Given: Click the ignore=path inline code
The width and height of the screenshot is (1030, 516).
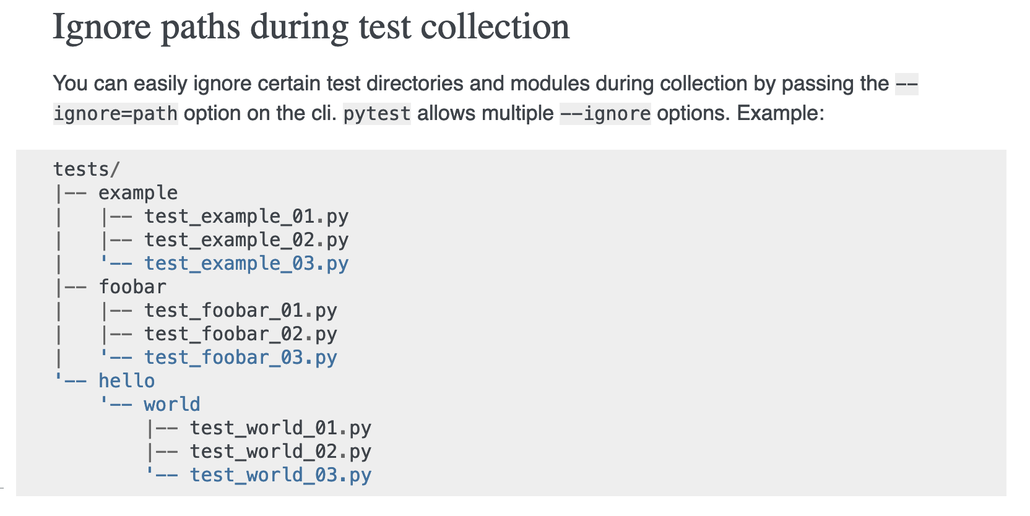Looking at the screenshot, I should (116, 114).
